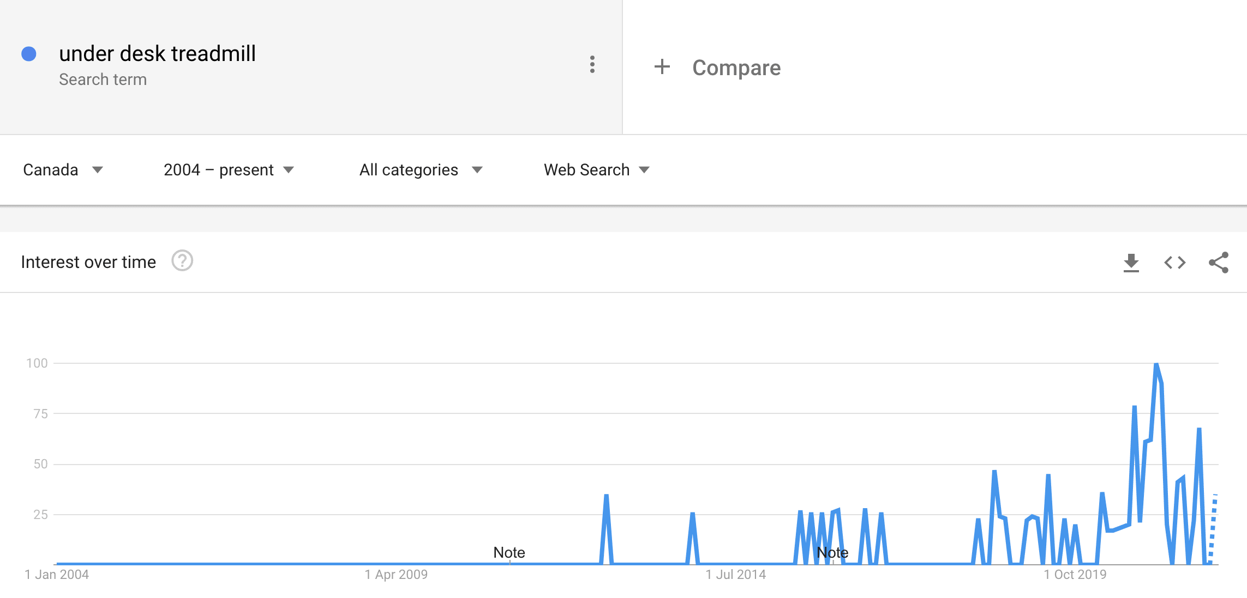Click the blue dot for under desk treadmill
Image resolution: width=1247 pixels, height=598 pixels.
29,54
